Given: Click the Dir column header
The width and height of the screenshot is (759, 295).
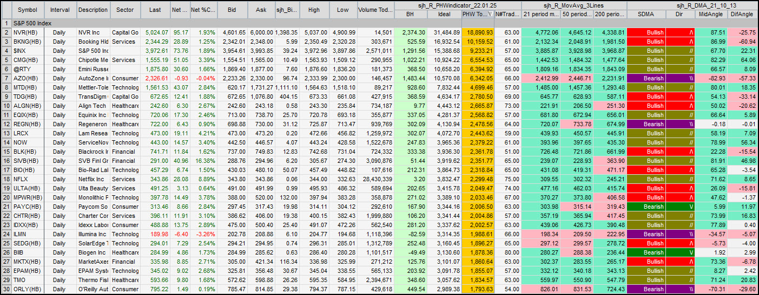Looking at the screenshot, I should coord(681,14).
